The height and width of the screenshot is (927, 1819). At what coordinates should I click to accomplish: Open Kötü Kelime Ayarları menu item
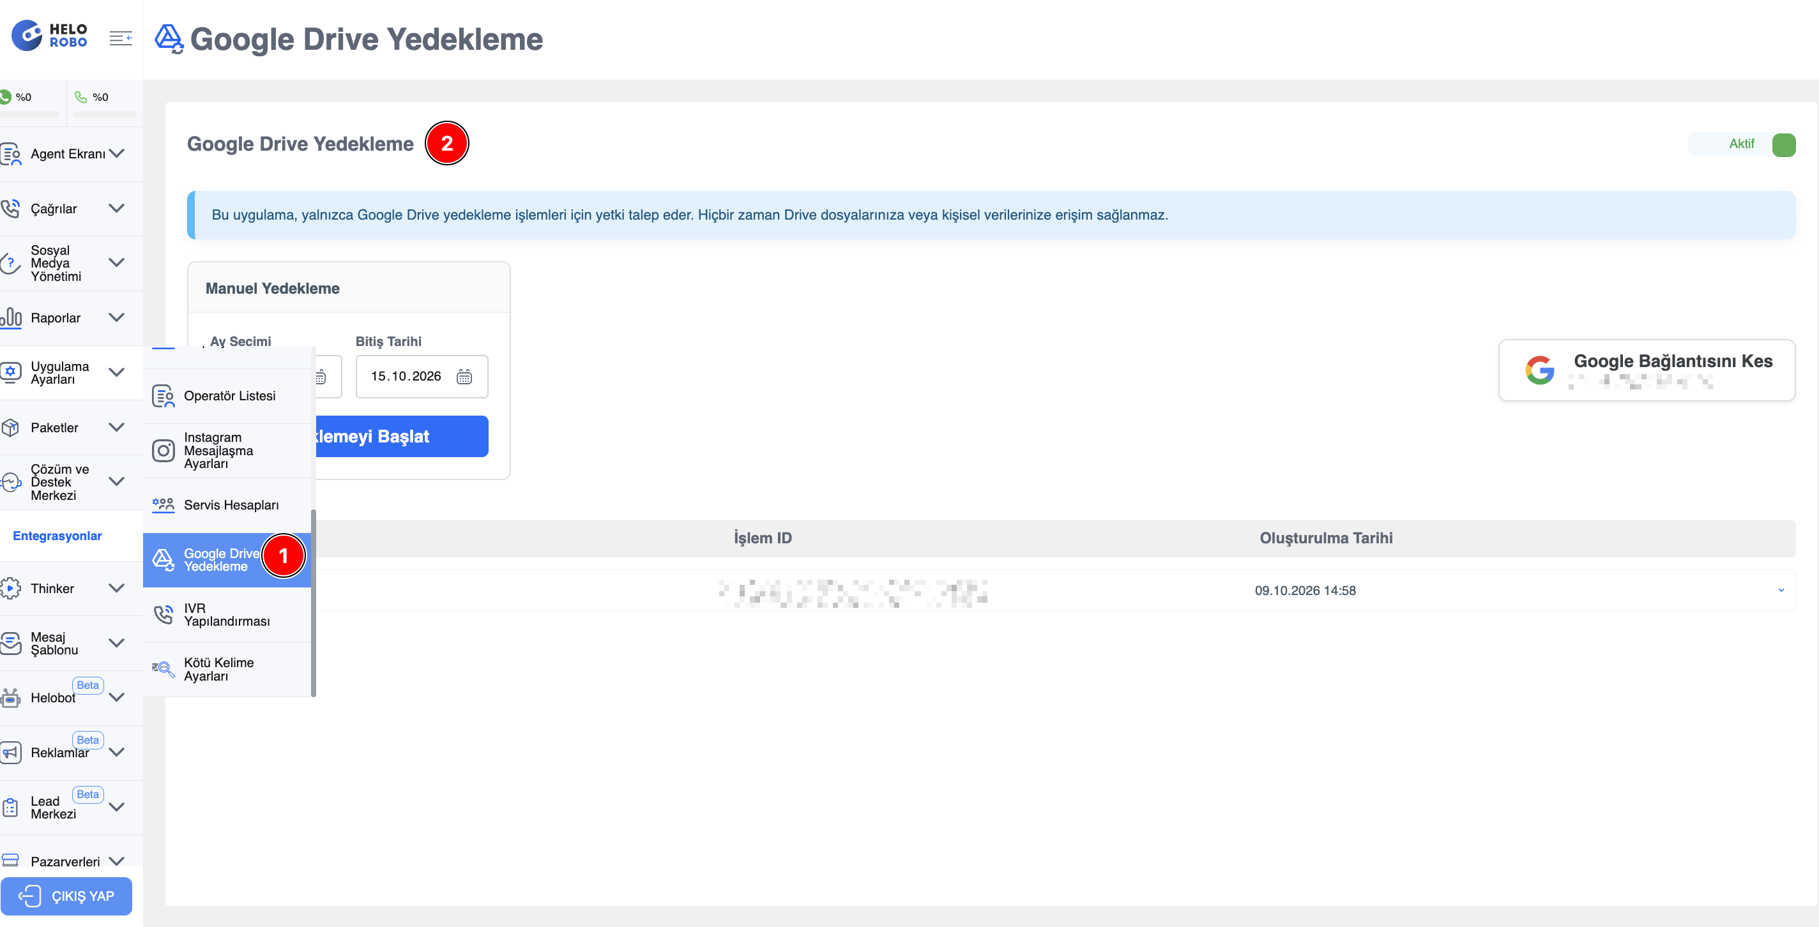click(227, 668)
